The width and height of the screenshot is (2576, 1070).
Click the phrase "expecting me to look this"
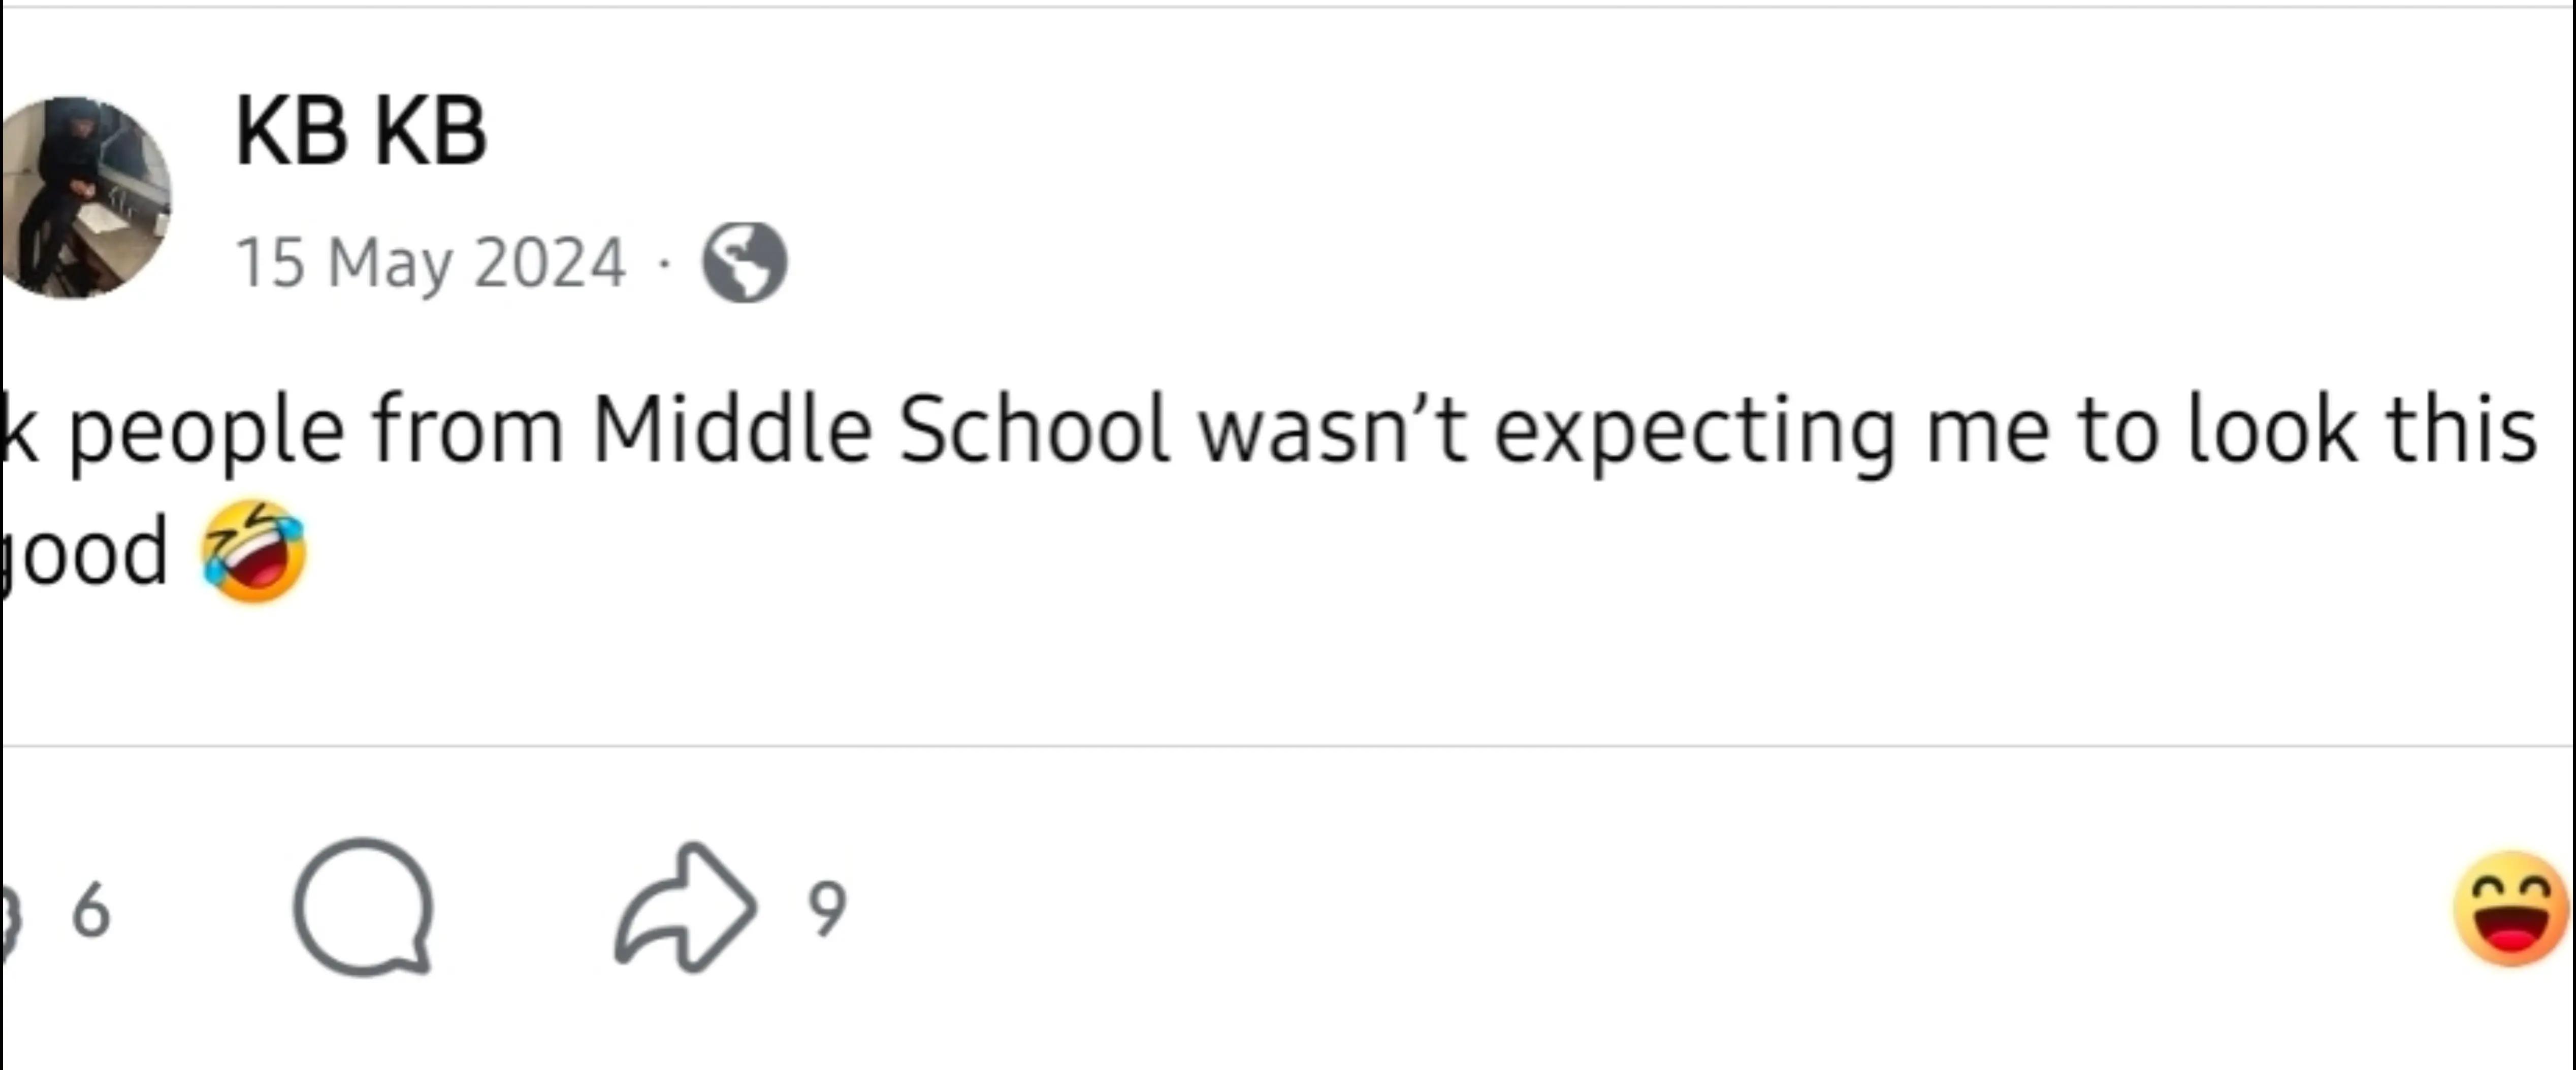click(2015, 431)
